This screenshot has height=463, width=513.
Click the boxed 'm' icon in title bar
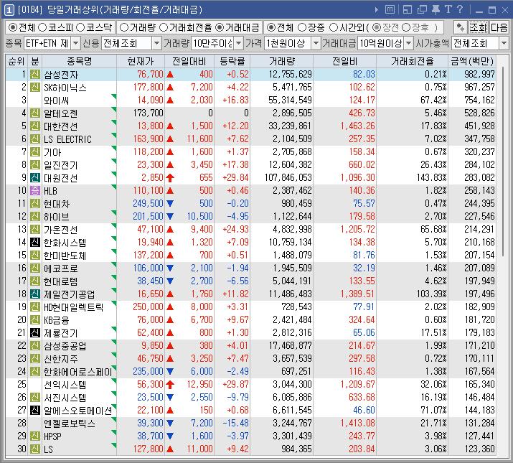click(x=390, y=9)
